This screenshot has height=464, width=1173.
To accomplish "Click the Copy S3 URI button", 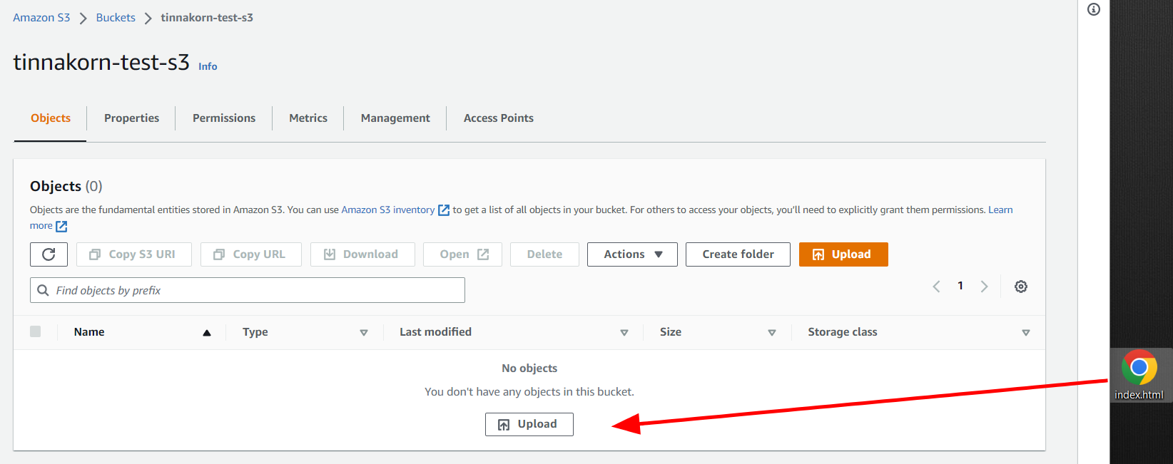I will 134,254.
